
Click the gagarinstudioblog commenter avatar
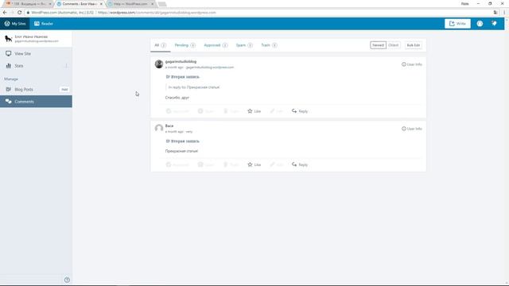pyautogui.click(x=159, y=64)
